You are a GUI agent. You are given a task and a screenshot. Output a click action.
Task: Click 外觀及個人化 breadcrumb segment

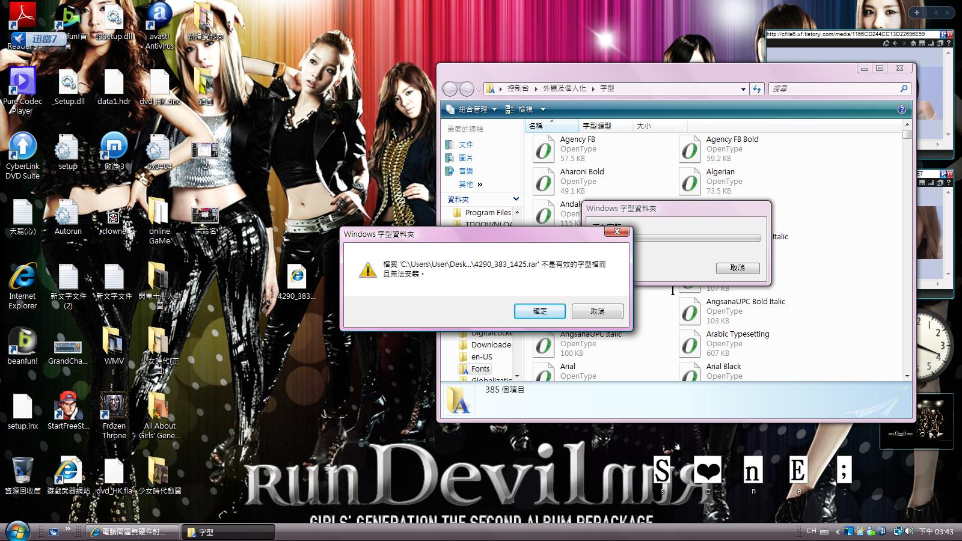click(564, 88)
